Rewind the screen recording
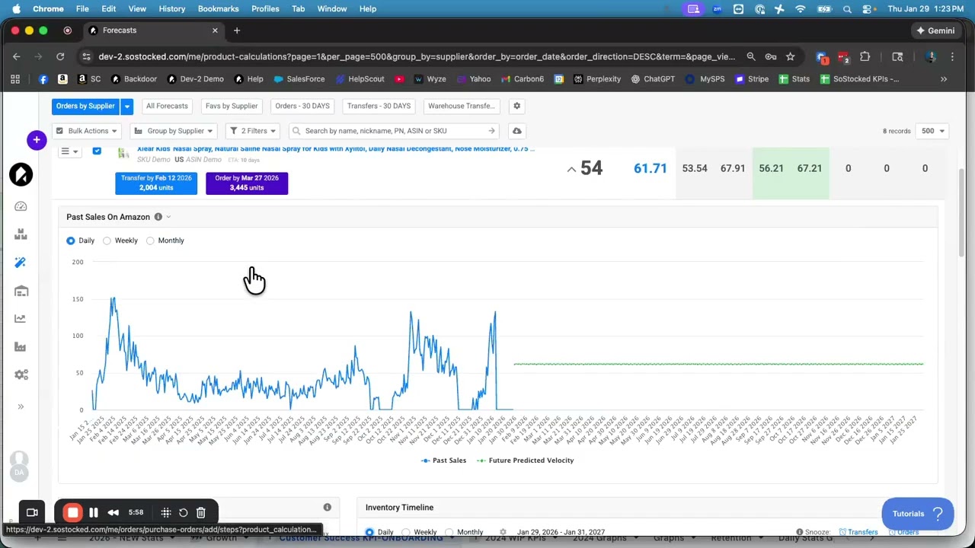975x548 pixels. 113,513
